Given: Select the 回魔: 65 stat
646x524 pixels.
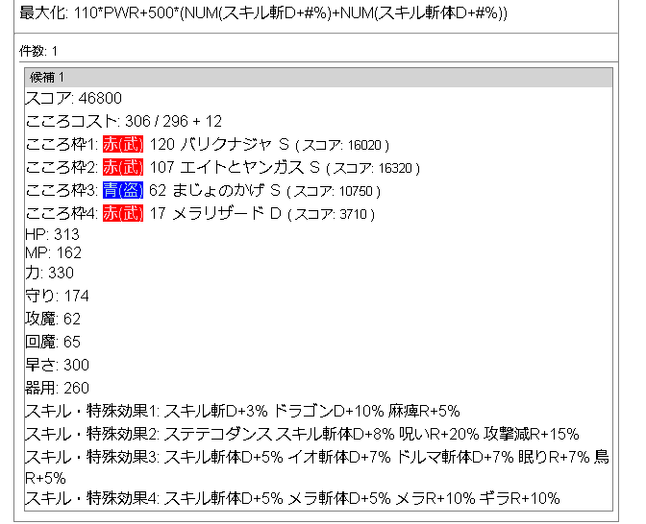Looking at the screenshot, I should tap(53, 342).
